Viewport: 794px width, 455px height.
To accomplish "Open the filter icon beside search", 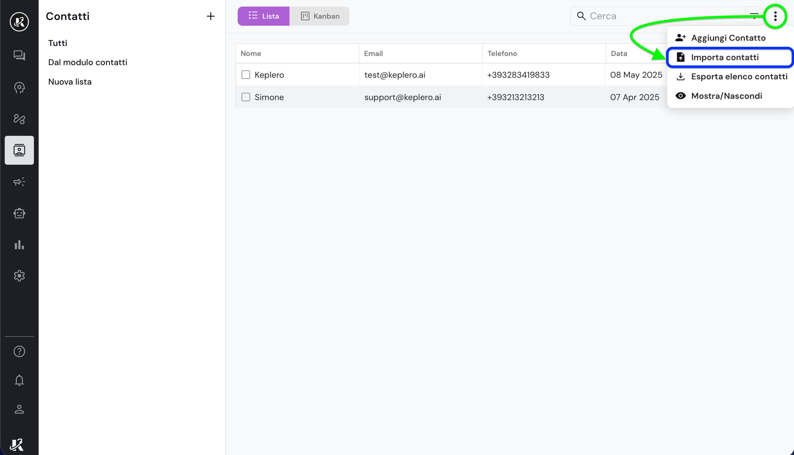I will pyautogui.click(x=754, y=16).
